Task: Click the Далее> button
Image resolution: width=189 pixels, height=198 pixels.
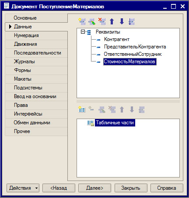Action: click(94, 188)
